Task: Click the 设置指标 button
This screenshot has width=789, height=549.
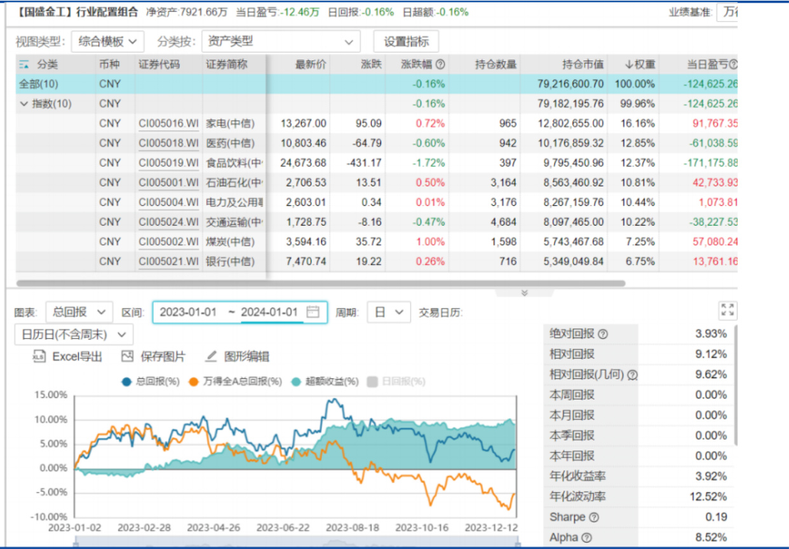Action: [406, 42]
